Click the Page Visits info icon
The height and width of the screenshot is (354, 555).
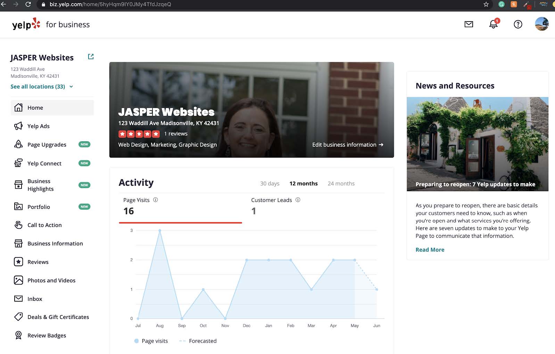tap(156, 200)
